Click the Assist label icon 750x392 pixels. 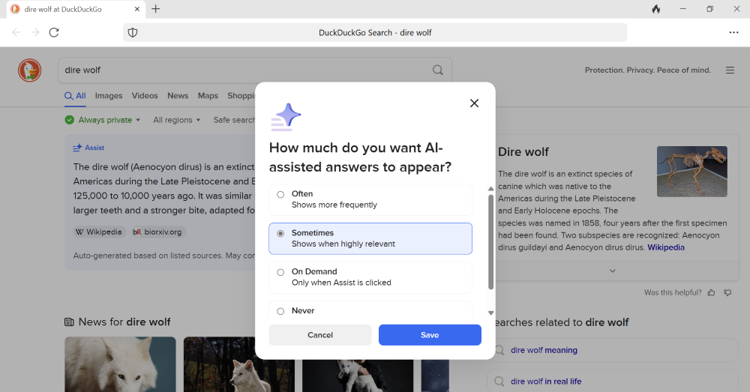click(77, 148)
